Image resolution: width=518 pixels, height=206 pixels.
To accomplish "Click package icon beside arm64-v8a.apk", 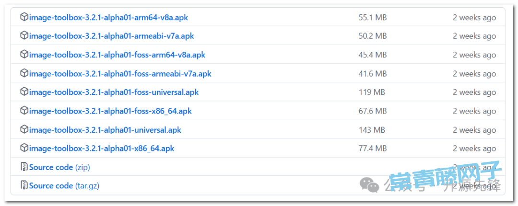I will point(24,17).
